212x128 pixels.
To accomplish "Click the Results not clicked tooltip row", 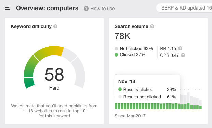I will click(x=147, y=97).
